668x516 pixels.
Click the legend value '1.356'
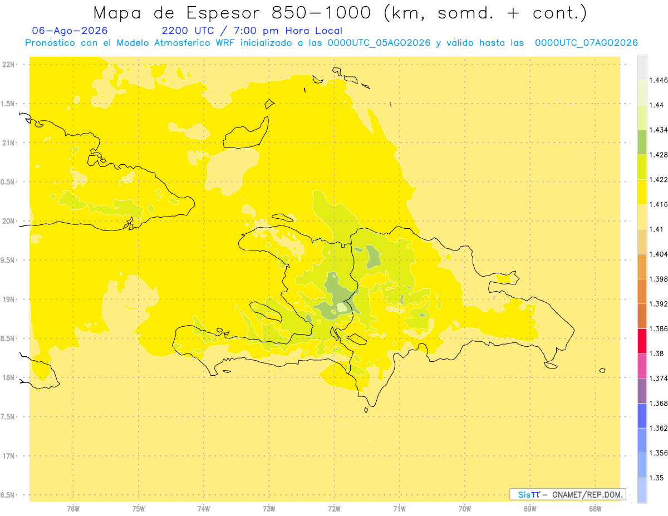(x=659, y=453)
